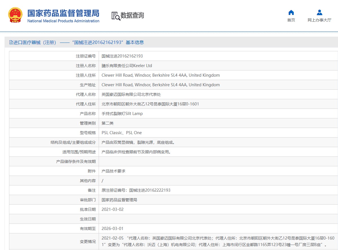Click the 管理类别 label
Viewport: 338px width, 250px height.
pos(88,123)
